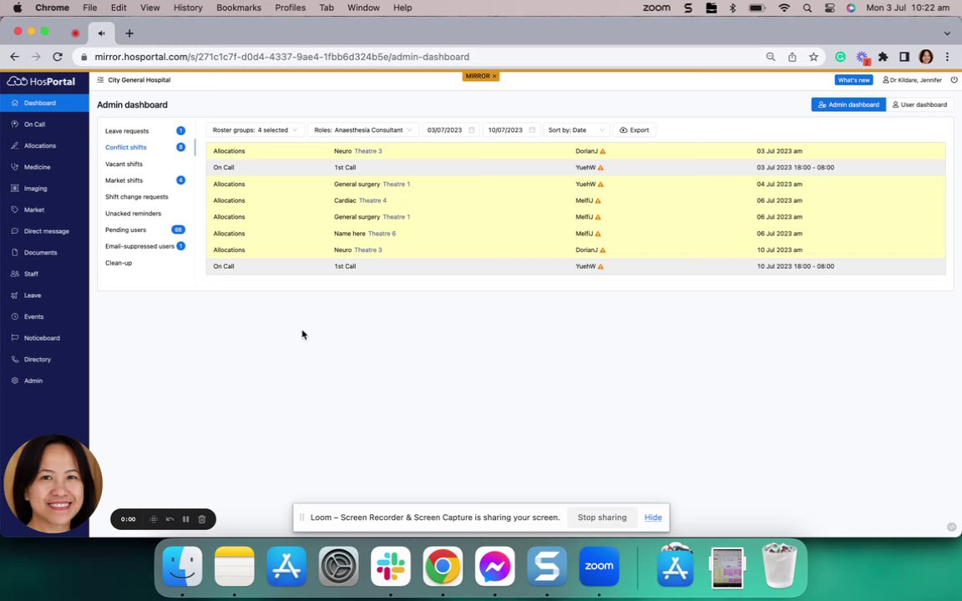Open Events in sidebar
Image resolution: width=962 pixels, height=601 pixels.
tap(44, 317)
